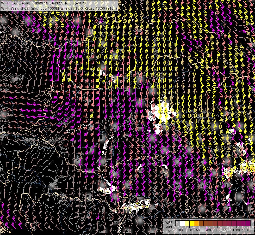
Task: Select the pale yellow CAPE legend swatch
Action: pos(187,224)
